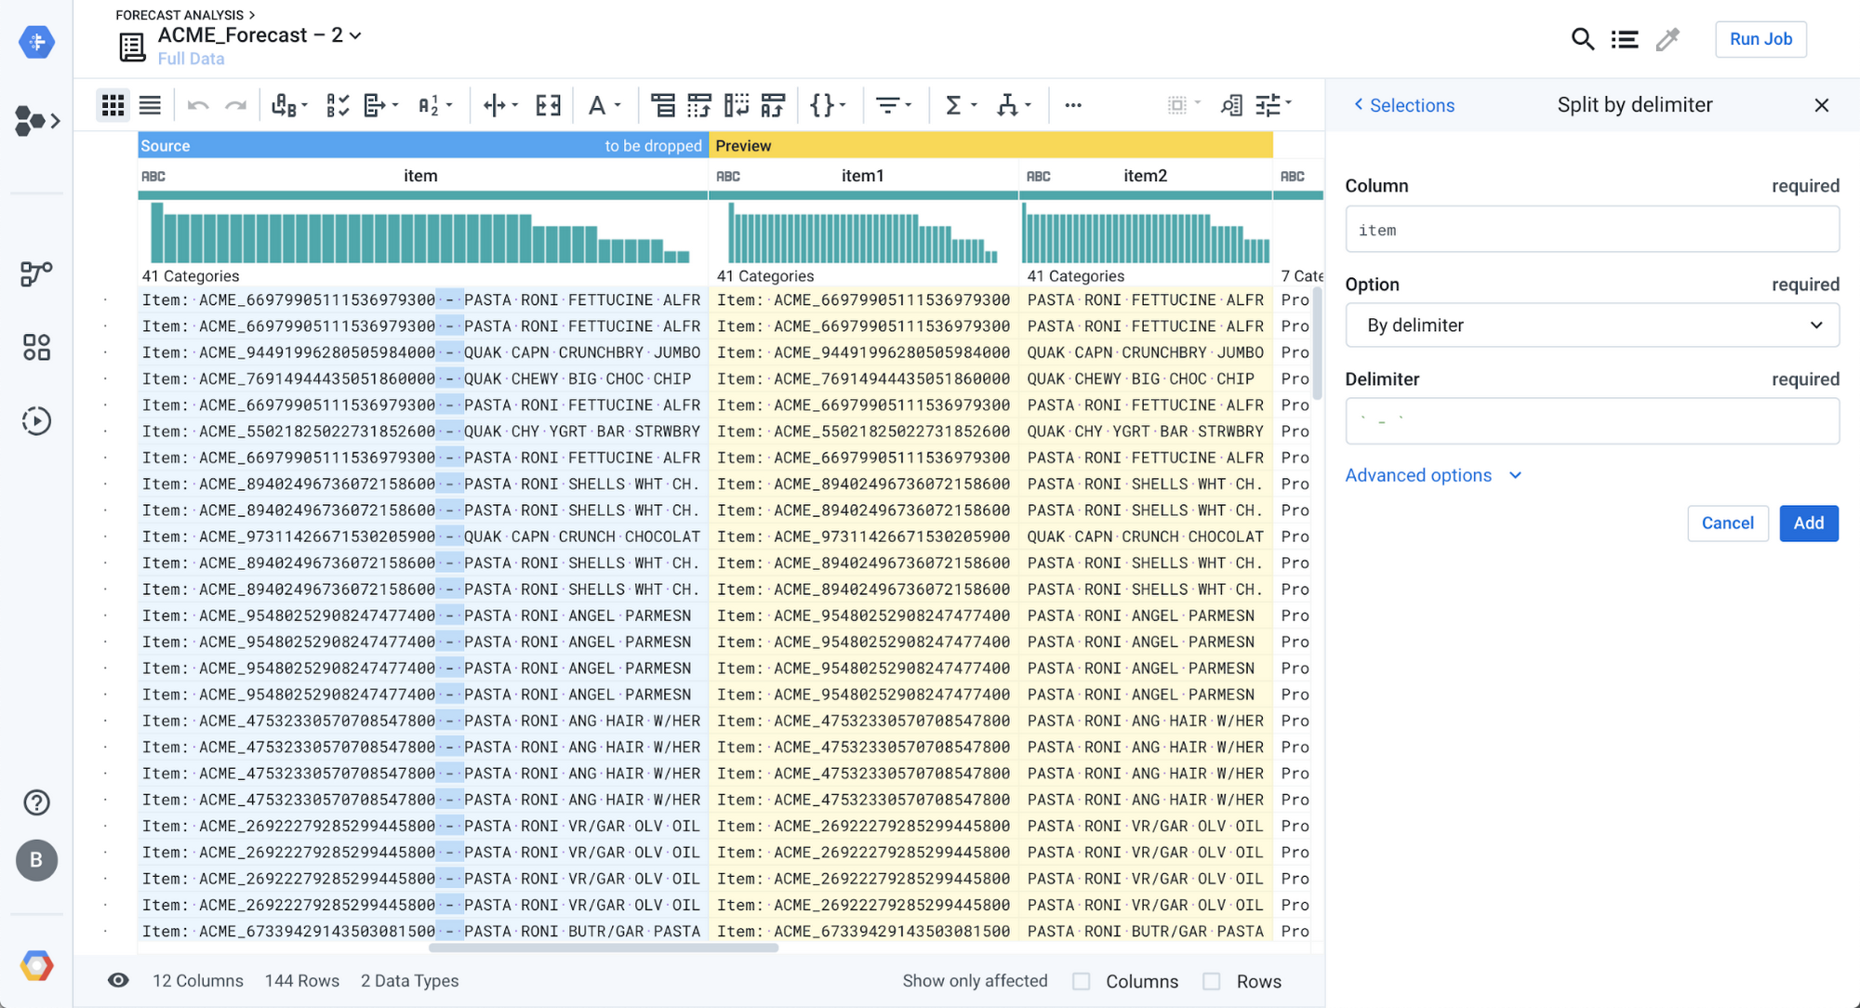The image size is (1860, 1008).
Task: Open the replace A-to-B tool
Action: [x=289, y=105]
